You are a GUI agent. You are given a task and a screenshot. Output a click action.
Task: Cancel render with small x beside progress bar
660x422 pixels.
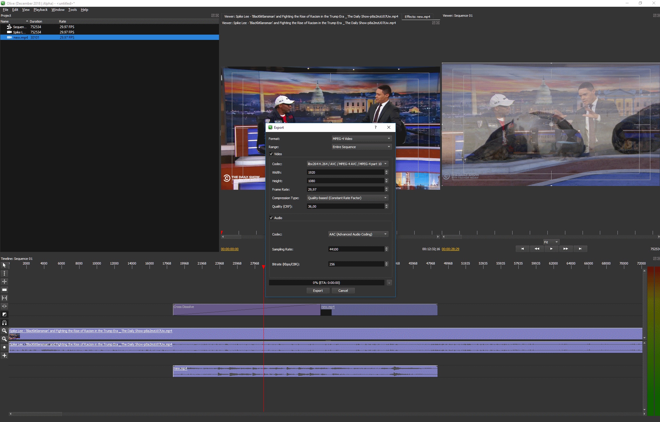[389, 283]
